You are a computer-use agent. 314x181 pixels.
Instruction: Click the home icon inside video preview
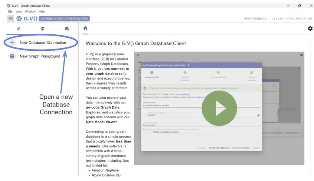(138, 55)
